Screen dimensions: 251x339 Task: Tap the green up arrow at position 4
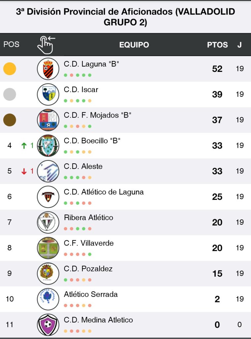[24, 145]
